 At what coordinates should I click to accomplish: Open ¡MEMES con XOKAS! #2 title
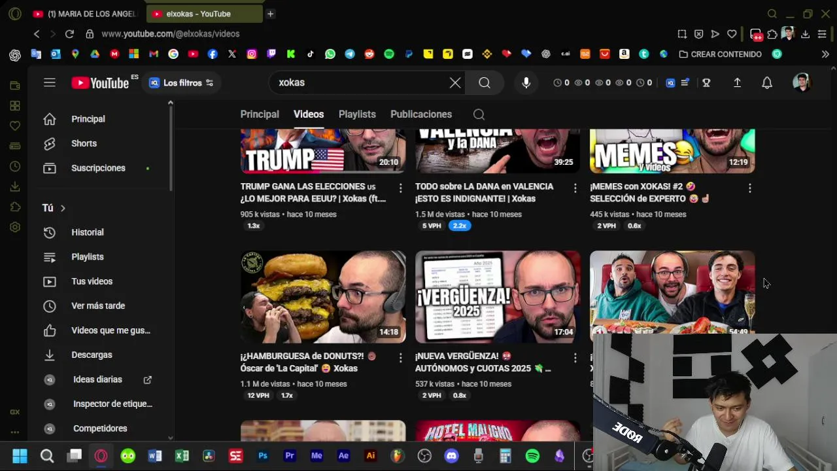click(649, 192)
